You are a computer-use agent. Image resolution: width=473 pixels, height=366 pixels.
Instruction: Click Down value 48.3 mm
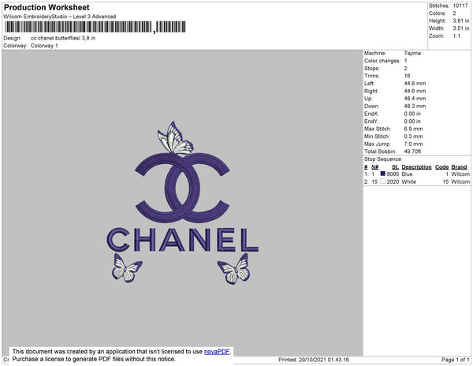click(x=415, y=106)
